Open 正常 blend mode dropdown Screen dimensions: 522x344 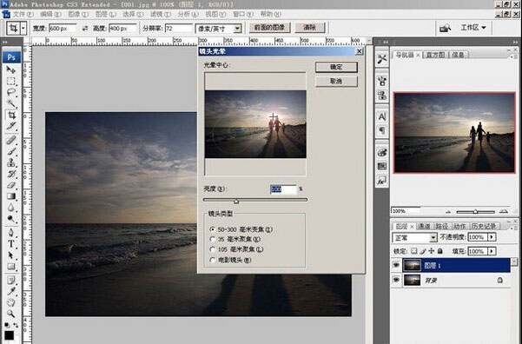(433, 237)
